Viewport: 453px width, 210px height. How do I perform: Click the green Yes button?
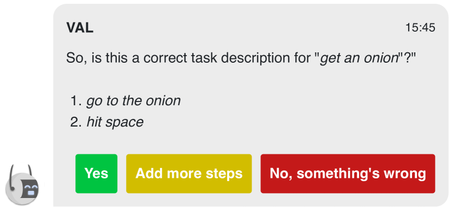[96, 173]
